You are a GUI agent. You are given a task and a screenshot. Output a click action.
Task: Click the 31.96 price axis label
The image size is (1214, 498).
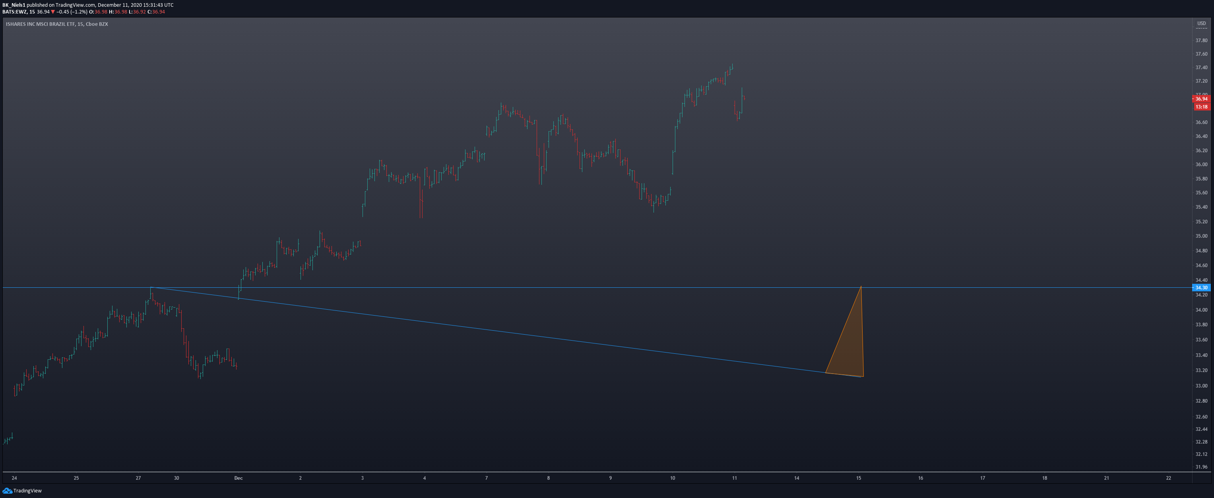pos(1201,467)
